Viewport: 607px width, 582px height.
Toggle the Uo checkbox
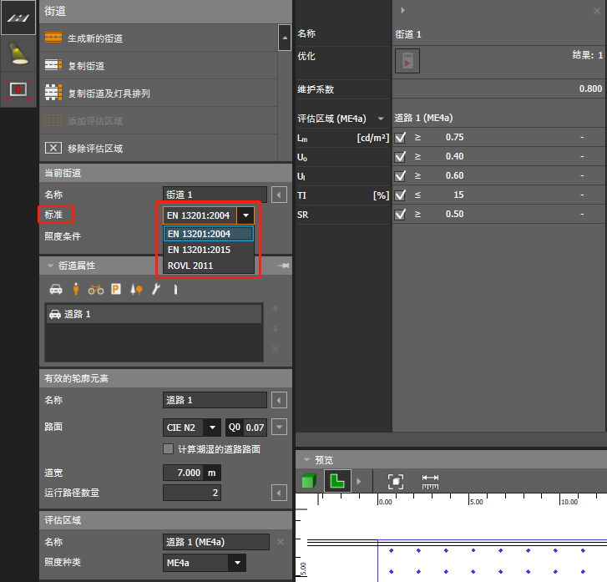pos(400,156)
